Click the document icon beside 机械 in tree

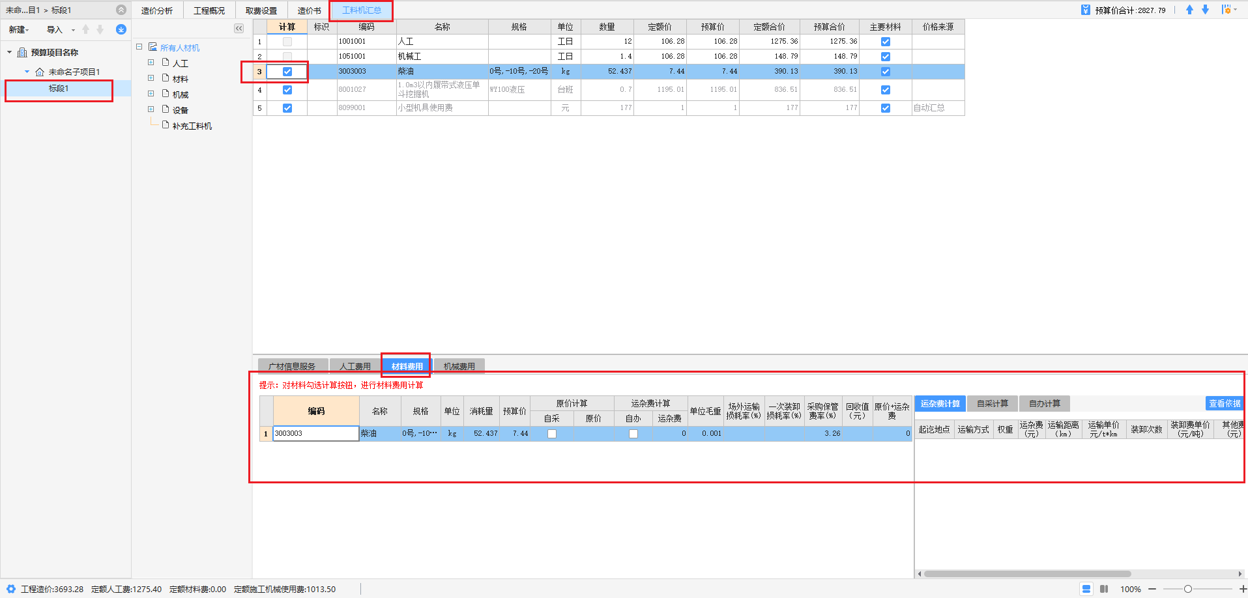point(166,94)
